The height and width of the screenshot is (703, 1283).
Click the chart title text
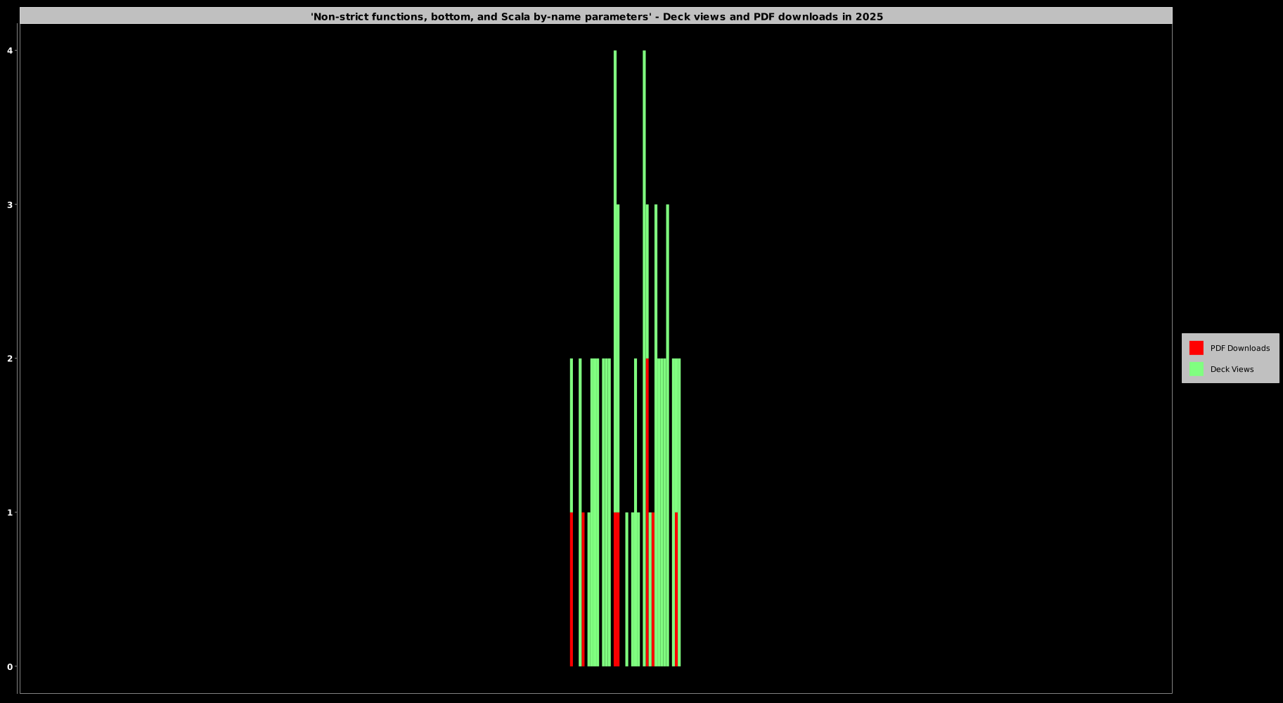596,17
